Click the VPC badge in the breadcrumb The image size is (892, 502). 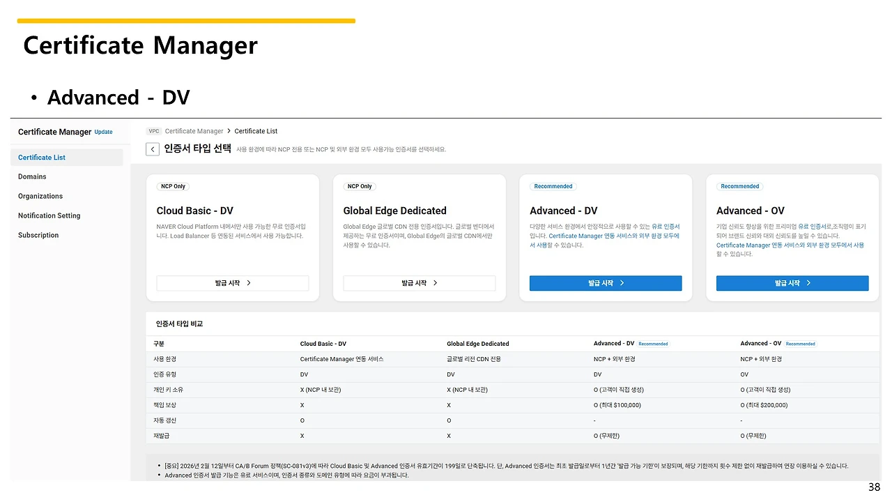coord(154,131)
